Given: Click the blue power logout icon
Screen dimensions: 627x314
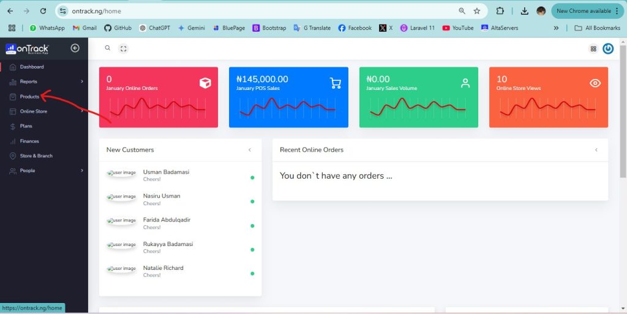Looking at the screenshot, I should pyautogui.click(x=607, y=49).
